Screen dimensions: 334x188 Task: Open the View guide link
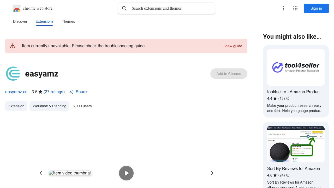coord(233,46)
